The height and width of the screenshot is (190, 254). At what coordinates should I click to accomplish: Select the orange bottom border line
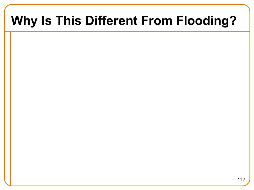(x=127, y=186)
